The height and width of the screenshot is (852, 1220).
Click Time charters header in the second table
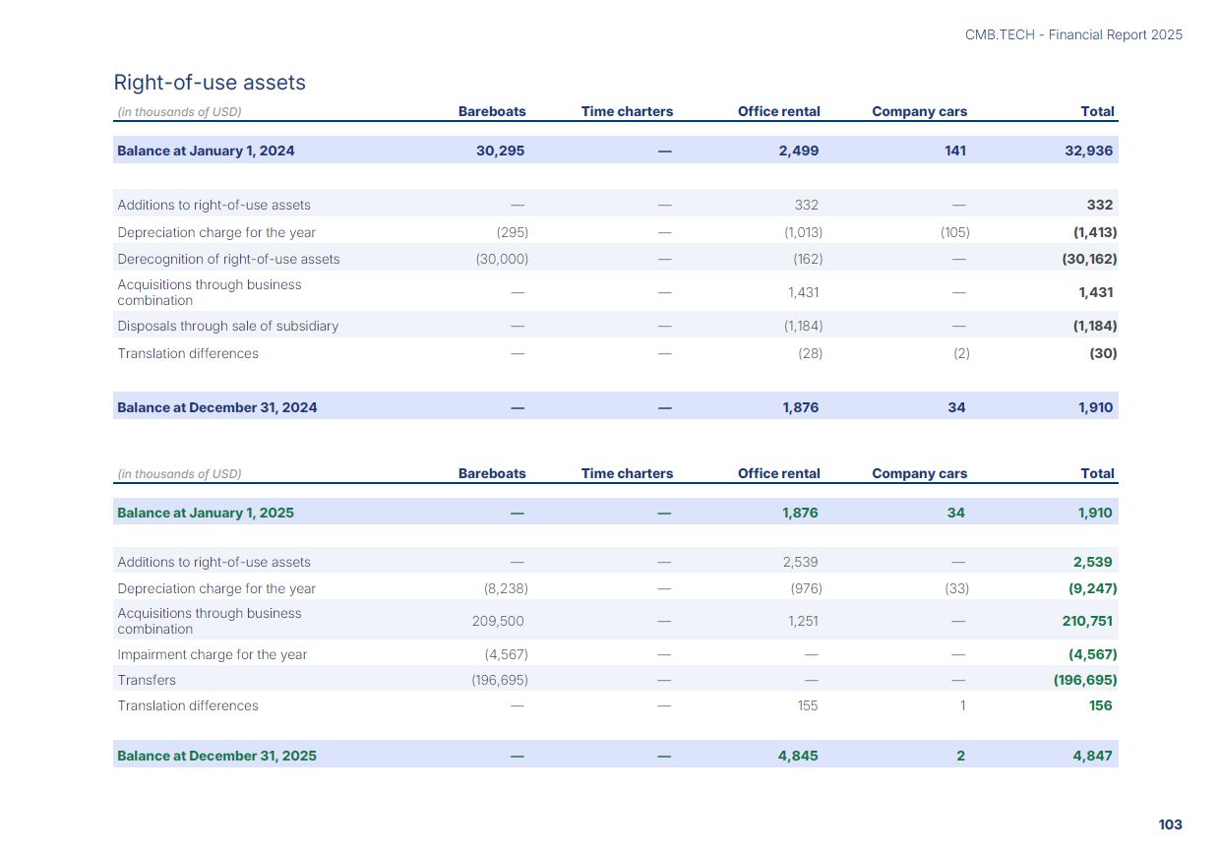[x=627, y=473]
